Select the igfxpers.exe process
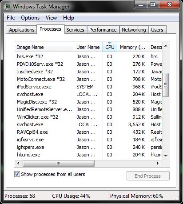Image resolution: width=183 pixels, height=204 pixels. click(88, 147)
